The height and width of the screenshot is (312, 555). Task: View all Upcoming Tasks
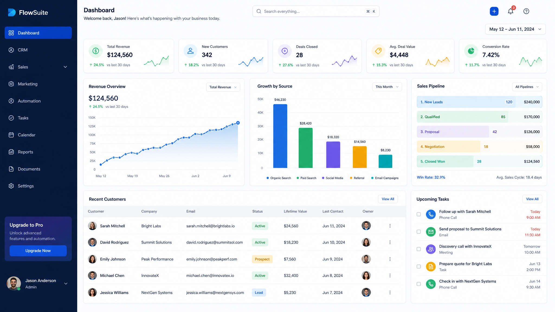532,199
